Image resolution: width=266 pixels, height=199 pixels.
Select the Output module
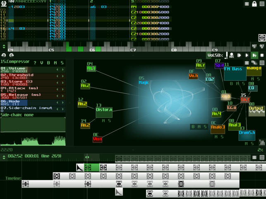coord(256,111)
